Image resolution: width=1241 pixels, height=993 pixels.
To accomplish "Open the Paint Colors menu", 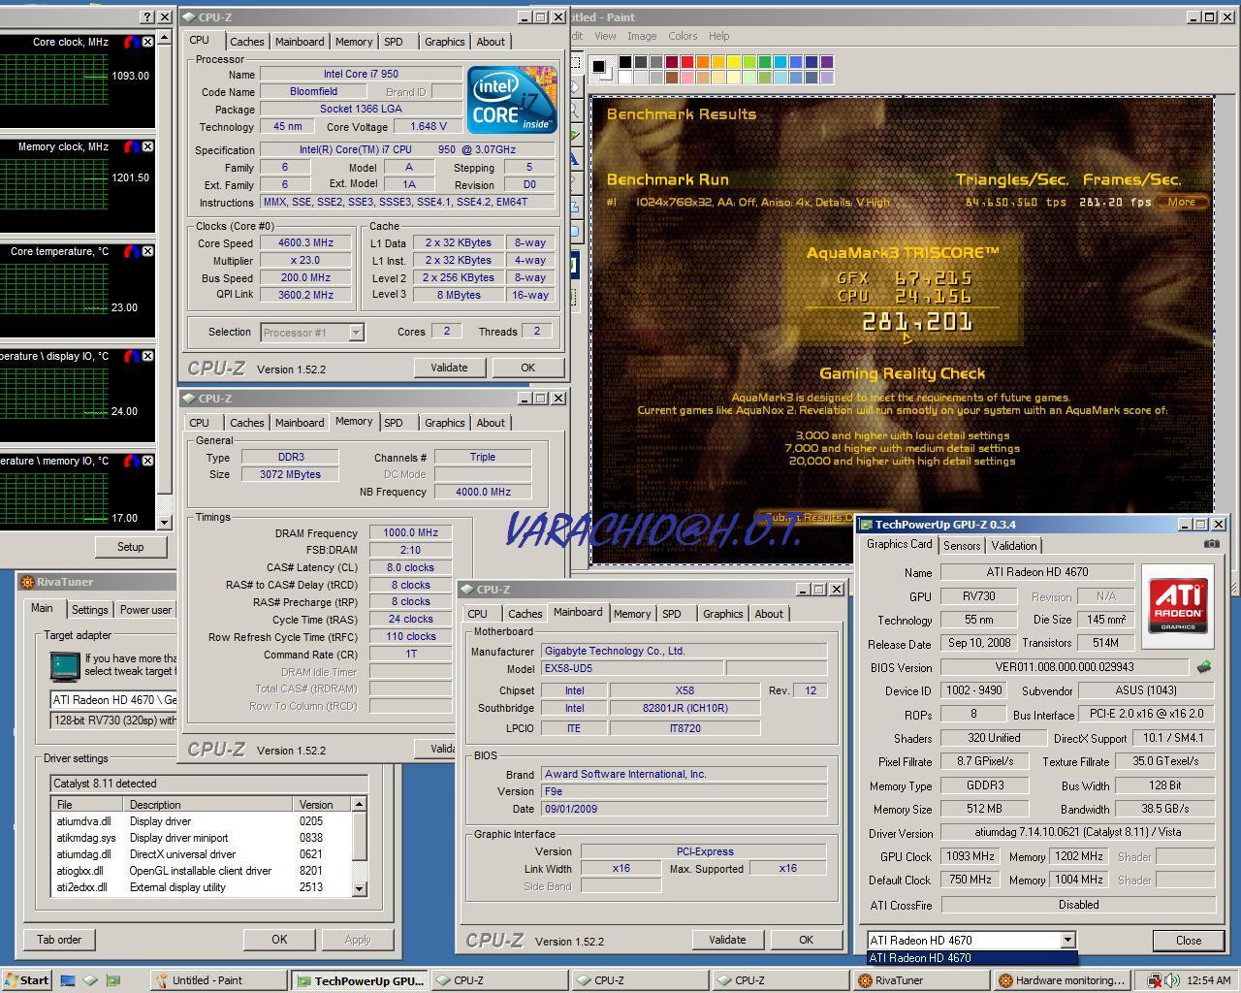I will [683, 36].
